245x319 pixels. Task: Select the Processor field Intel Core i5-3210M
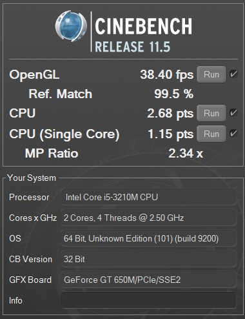(x=148, y=197)
